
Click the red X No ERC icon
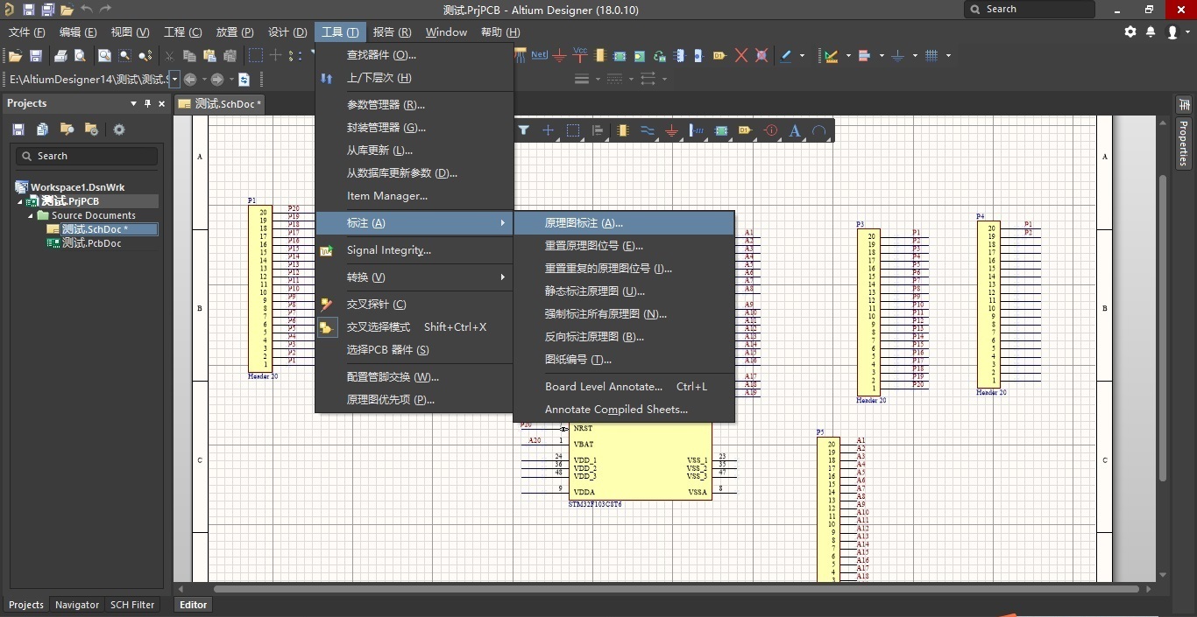740,55
